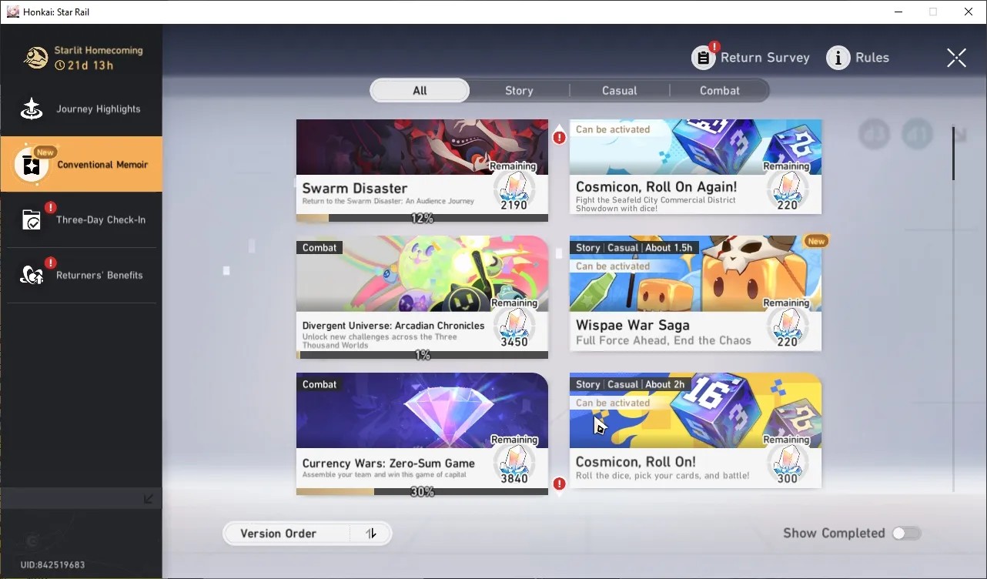The image size is (987, 579).
Task: Open the Version Order sort dropdown
Action: pos(307,534)
